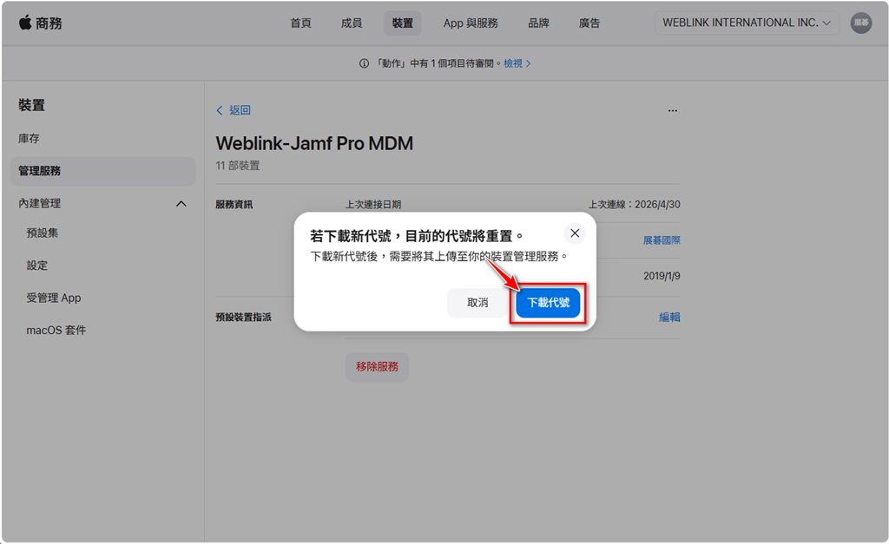
Task: Open the three-dots more options menu
Action: (672, 111)
